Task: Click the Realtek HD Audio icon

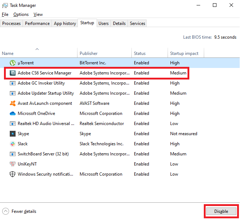Action: click(13, 124)
